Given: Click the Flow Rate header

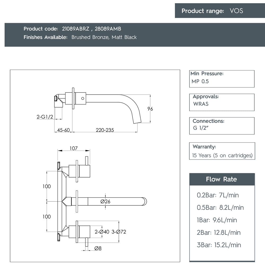Looking at the screenshot, I should (222, 179).
